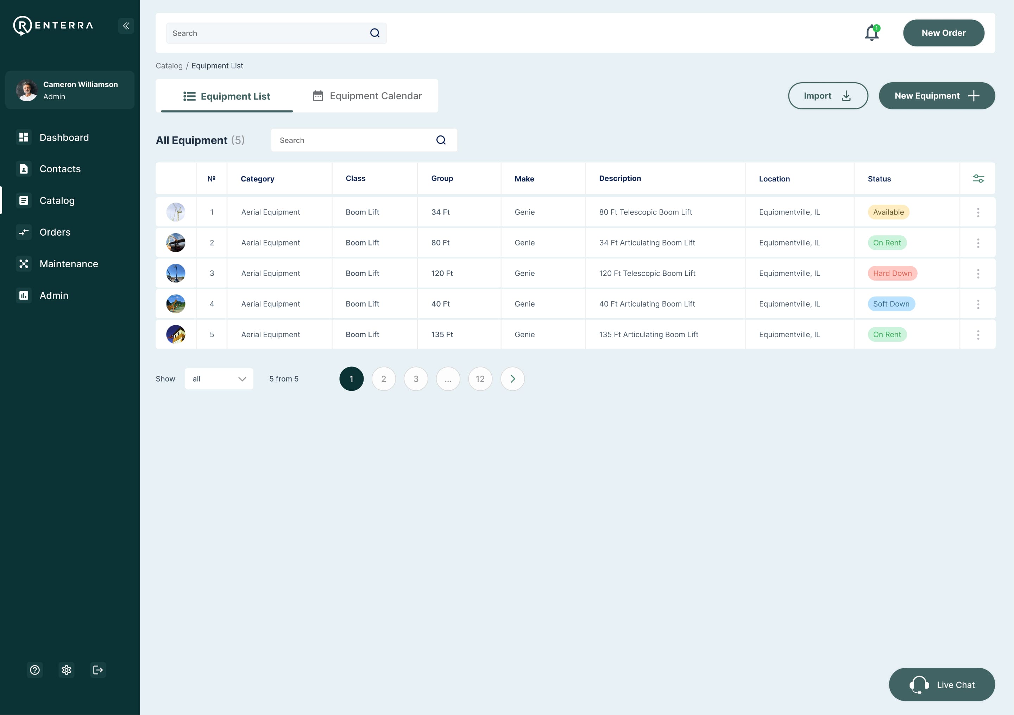Open the Show rows dropdown

click(219, 379)
